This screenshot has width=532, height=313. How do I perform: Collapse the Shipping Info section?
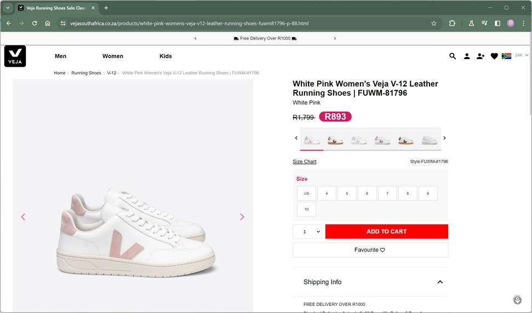tap(440, 282)
